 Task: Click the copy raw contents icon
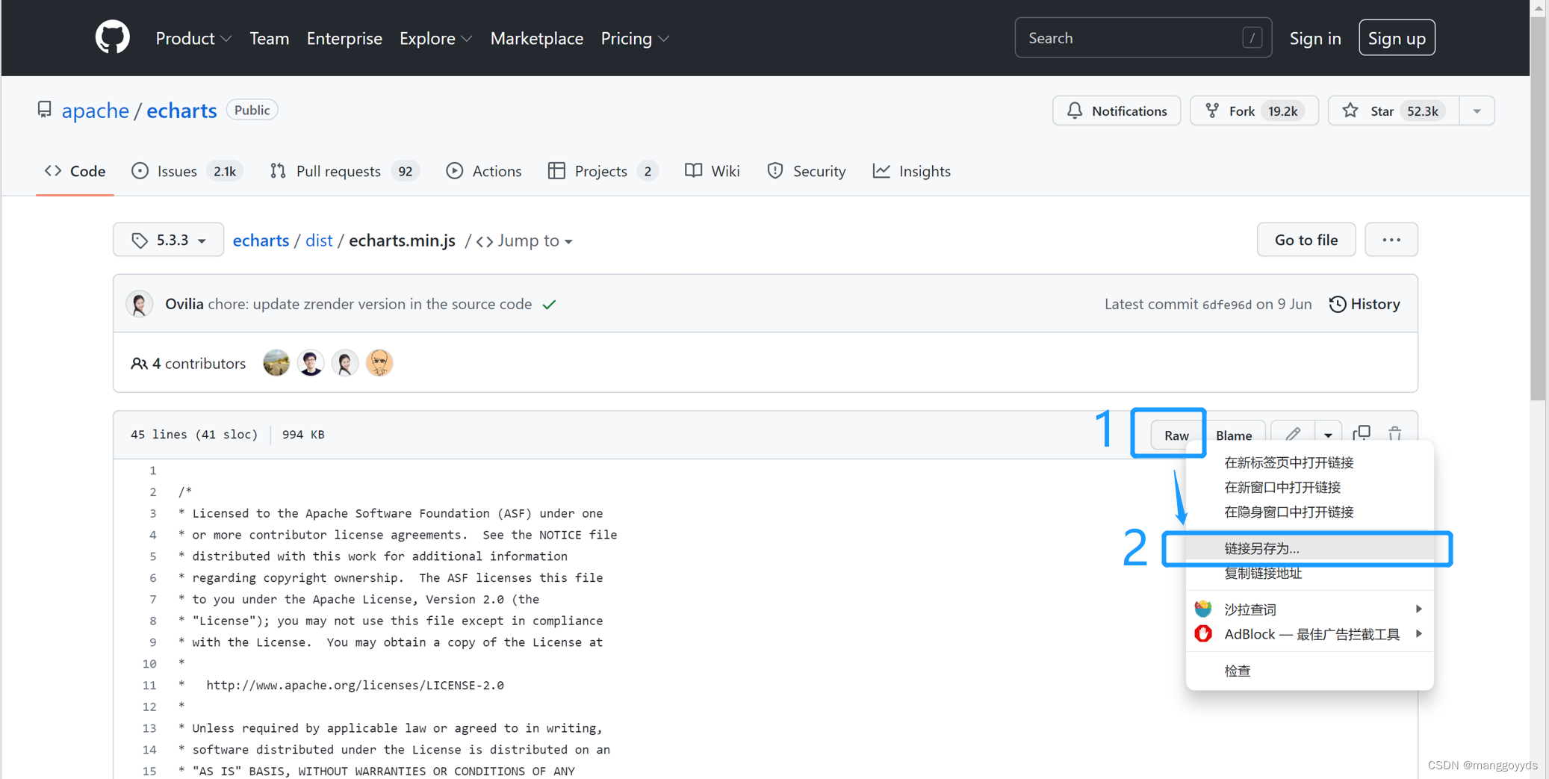point(1362,434)
